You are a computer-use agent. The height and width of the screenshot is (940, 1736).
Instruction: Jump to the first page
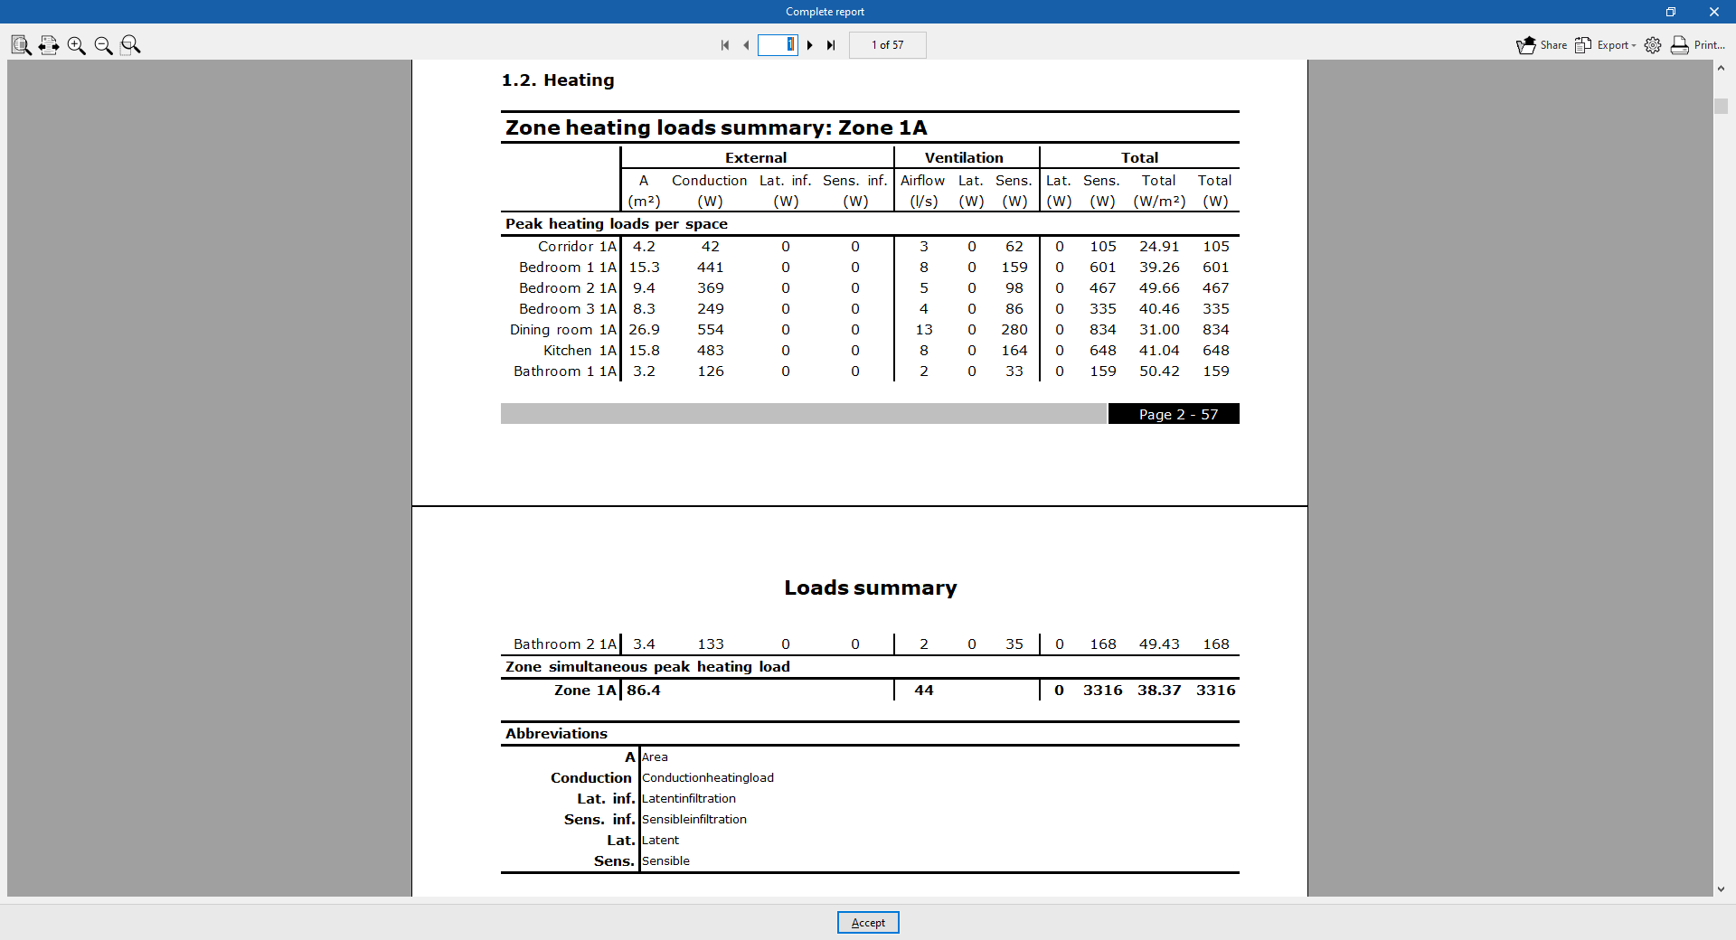[724, 44]
